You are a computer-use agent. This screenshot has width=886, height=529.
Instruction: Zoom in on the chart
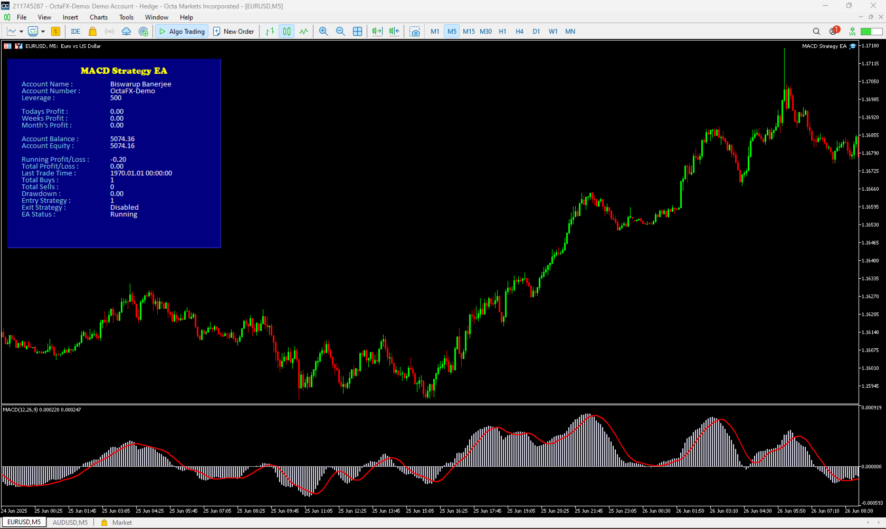pyautogui.click(x=323, y=32)
